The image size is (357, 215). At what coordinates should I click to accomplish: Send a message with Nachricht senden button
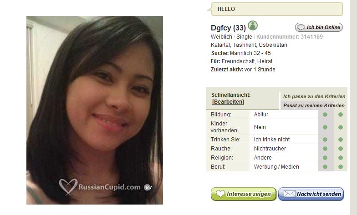click(311, 194)
